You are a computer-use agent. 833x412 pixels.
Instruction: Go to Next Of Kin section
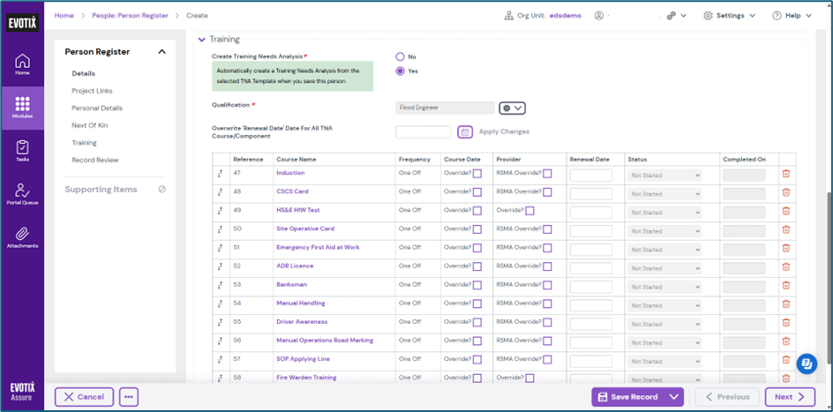pos(89,125)
